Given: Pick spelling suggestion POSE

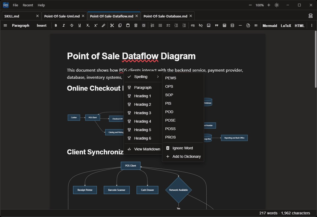Looking at the screenshot, I should 183,120.
